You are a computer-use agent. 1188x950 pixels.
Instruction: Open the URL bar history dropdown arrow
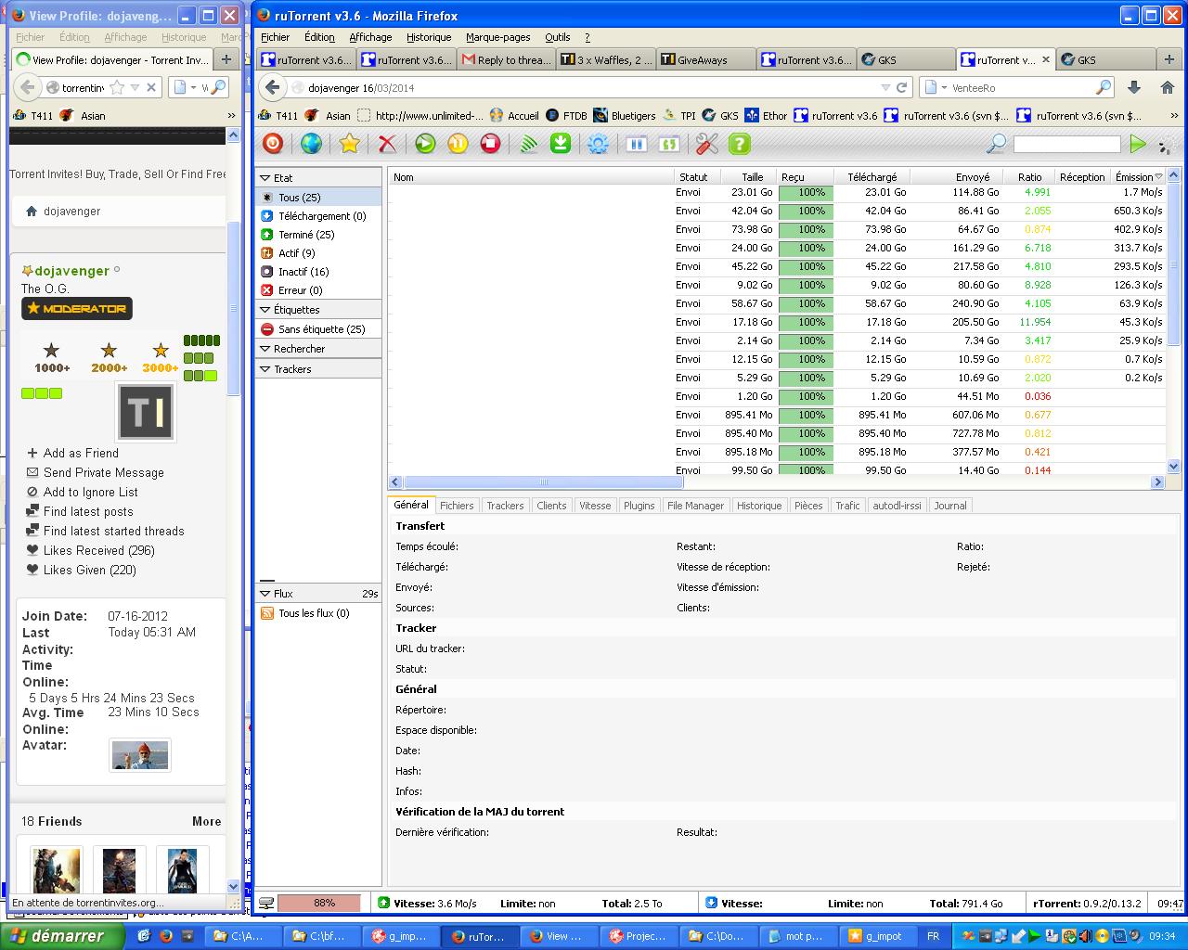(885, 87)
